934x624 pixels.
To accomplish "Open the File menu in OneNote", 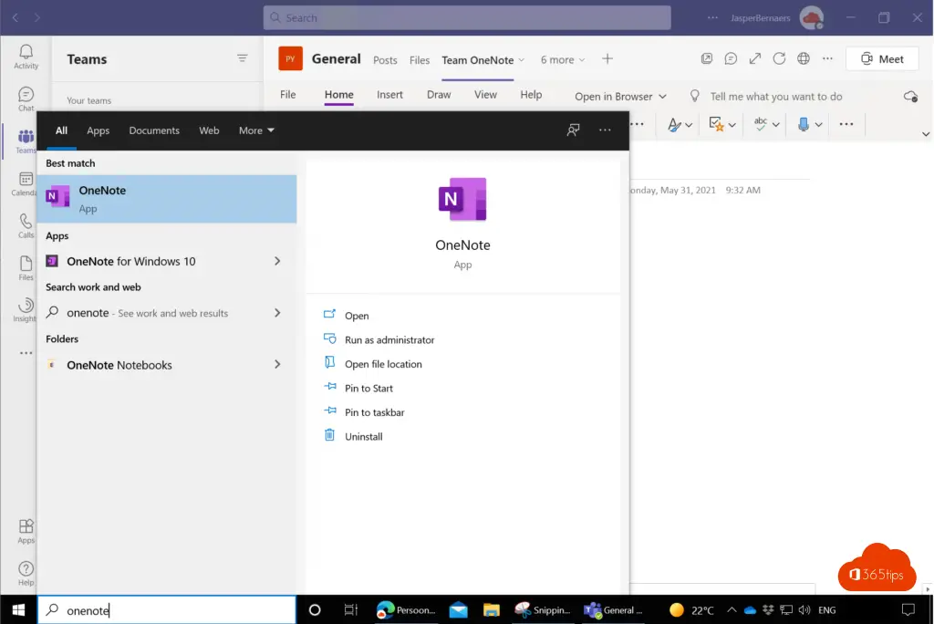I will pos(287,94).
